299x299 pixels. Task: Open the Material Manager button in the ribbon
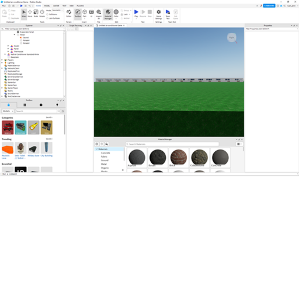coord(108,14)
